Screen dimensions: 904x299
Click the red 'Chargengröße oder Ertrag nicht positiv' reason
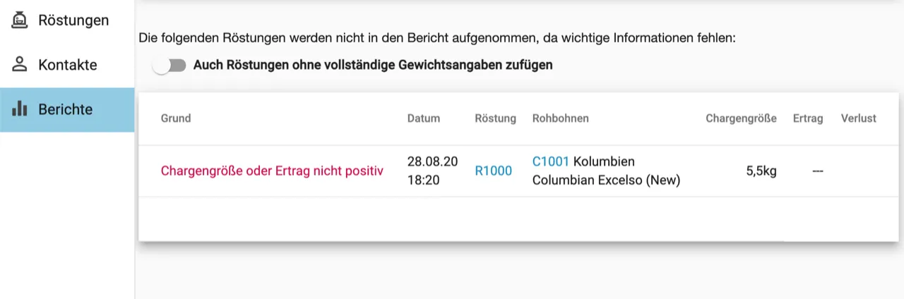272,171
